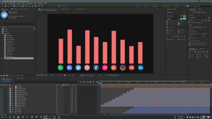Select the Eraser tool

point(35,6)
